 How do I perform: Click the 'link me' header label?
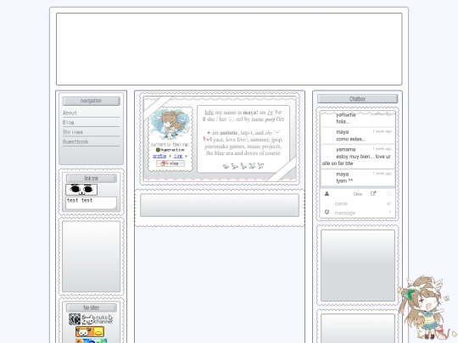coord(92,178)
